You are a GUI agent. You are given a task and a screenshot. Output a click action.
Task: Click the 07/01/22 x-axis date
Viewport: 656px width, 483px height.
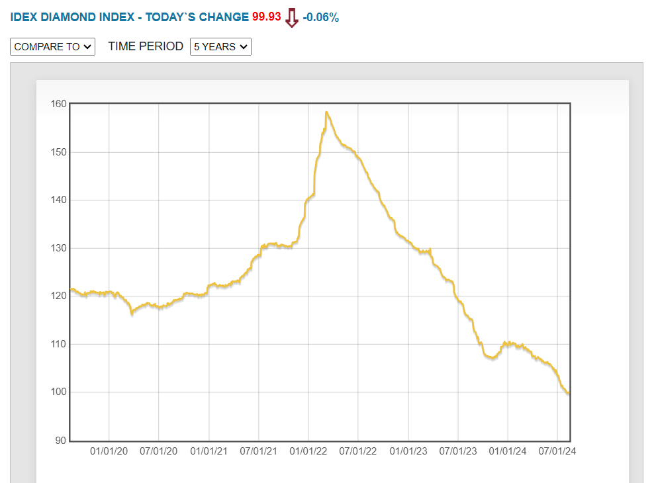(x=358, y=451)
